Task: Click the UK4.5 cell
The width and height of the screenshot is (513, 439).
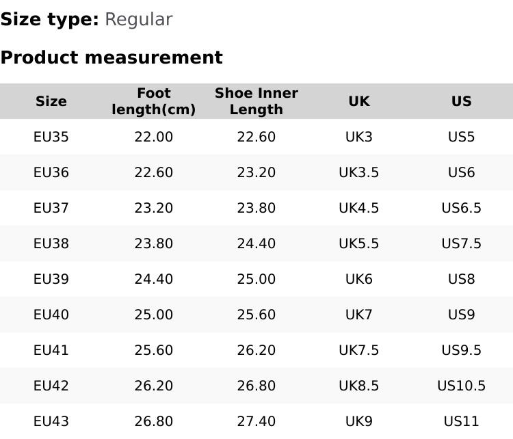Action: (359, 208)
